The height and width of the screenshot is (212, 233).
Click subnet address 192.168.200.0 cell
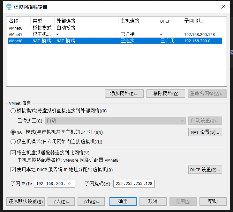[197, 41]
